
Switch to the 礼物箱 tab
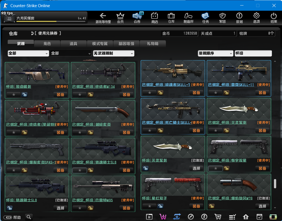pos(153,43)
